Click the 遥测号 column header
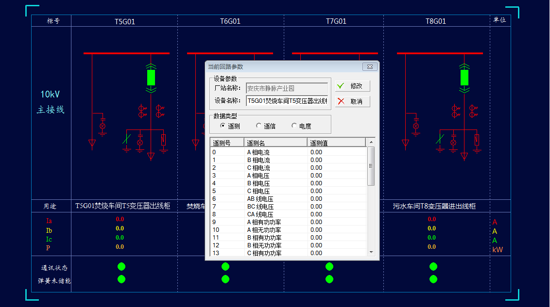Image resolution: width=550 pixels, height=307 pixels. click(227, 143)
